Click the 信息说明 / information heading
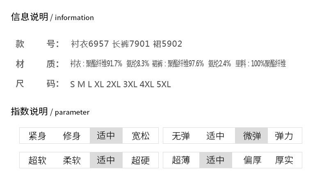Screen dimensions: 324x181 click(52, 17)
